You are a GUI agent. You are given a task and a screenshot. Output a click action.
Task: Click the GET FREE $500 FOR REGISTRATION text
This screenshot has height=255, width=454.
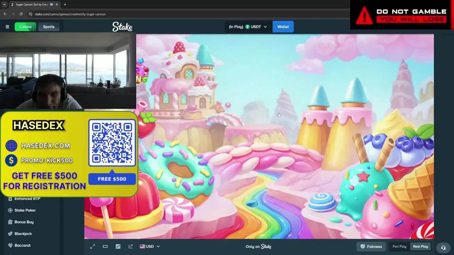click(44, 181)
